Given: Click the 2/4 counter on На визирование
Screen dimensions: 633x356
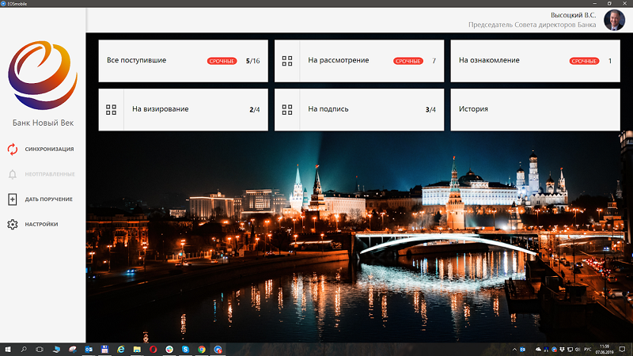Looking at the screenshot, I should click(x=255, y=109).
